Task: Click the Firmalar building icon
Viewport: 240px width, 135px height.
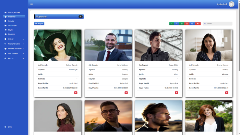Action: pos(5,21)
